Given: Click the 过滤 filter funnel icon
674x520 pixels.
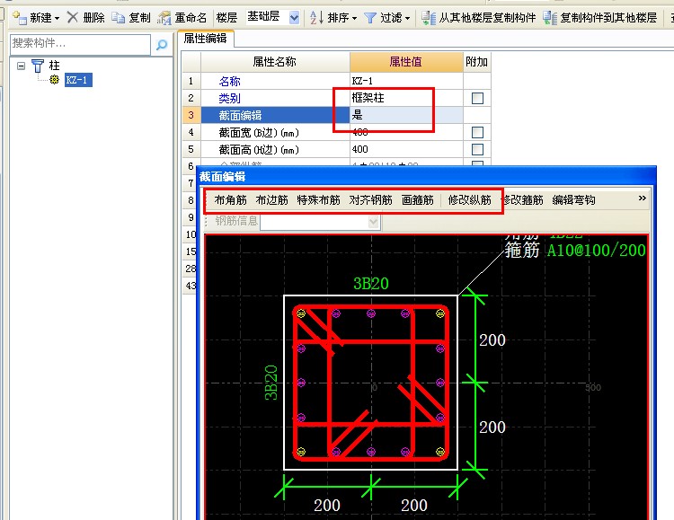Looking at the screenshot, I should pos(369,18).
